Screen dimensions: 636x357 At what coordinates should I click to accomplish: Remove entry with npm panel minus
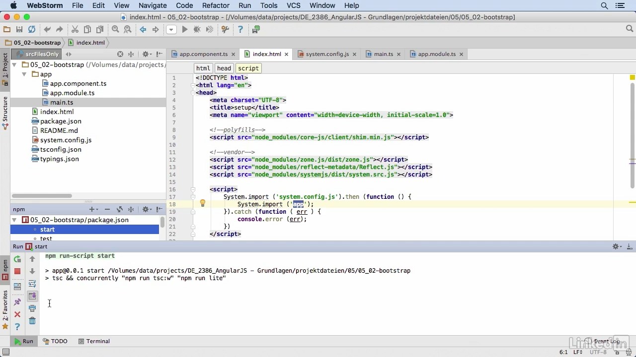pyautogui.click(x=107, y=209)
